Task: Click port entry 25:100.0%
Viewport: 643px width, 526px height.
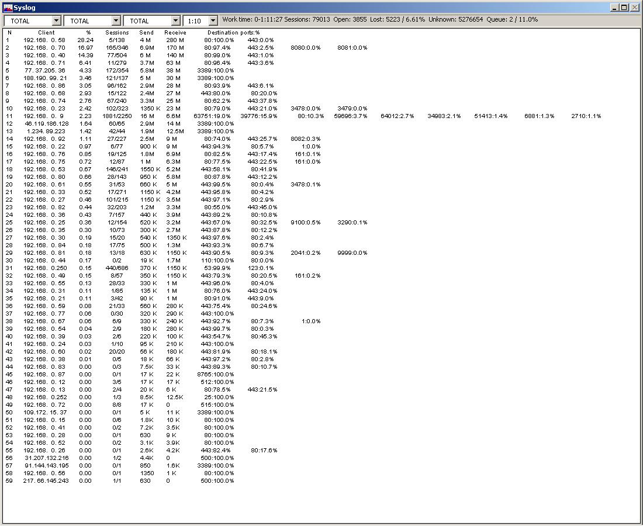Action: pos(219,397)
